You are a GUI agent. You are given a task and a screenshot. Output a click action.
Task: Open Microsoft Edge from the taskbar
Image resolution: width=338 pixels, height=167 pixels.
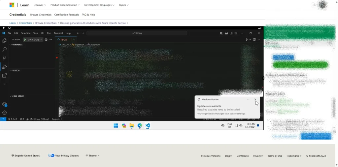(x=140, y=126)
